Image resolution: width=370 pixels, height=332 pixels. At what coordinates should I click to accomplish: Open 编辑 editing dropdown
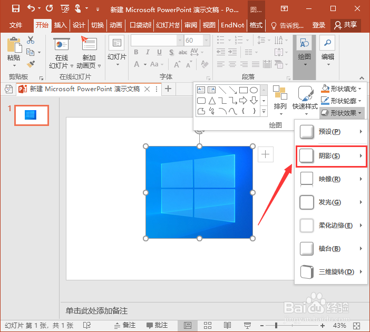[x=327, y=51]
